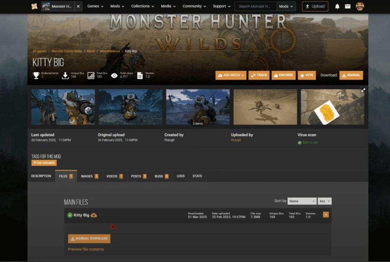The image size is (390, 262).
Task: Open first gallery thumbnail with hunter
Action: [x=63, y=107]
